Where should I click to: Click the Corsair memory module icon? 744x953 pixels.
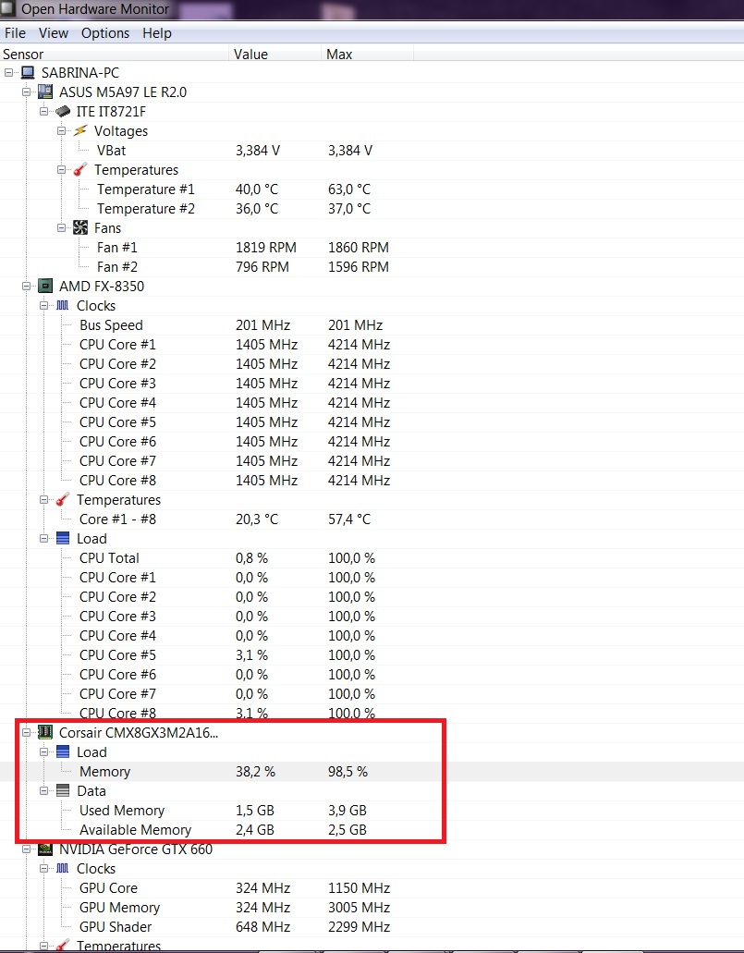(x=45, y=732)
